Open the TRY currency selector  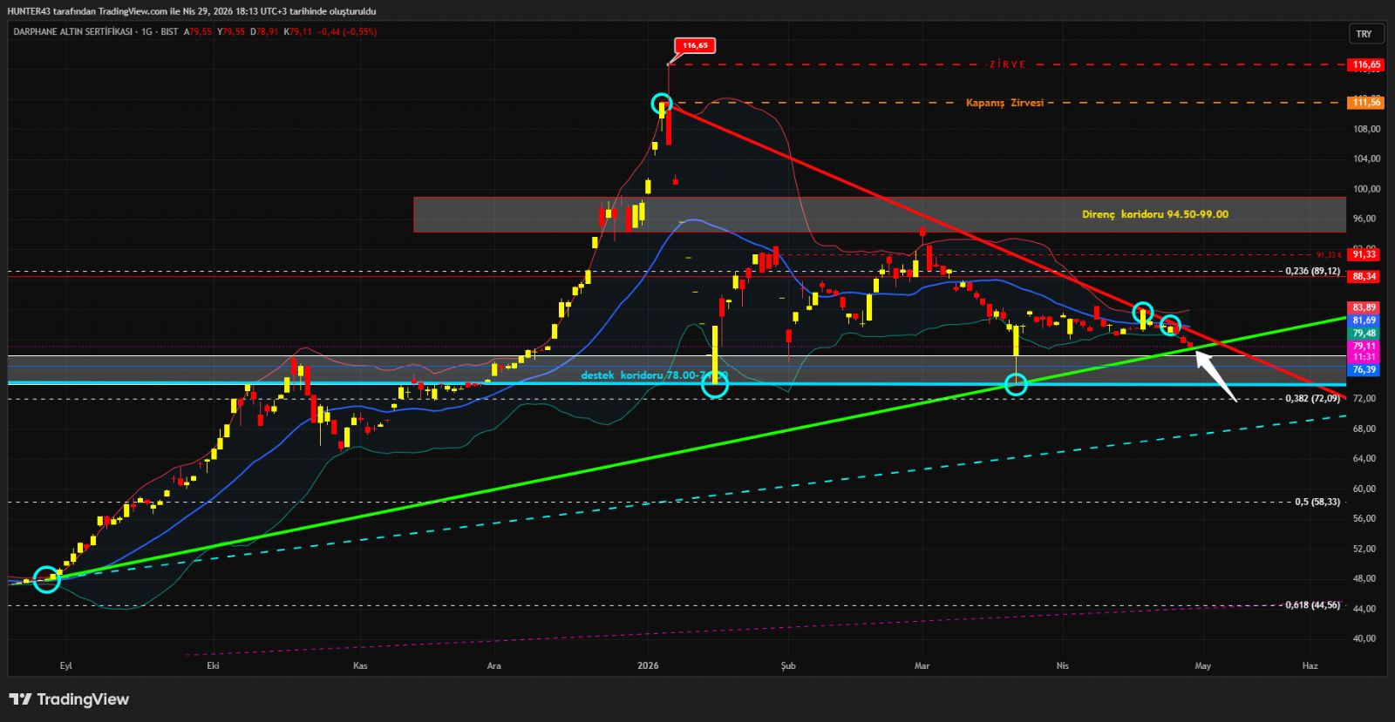coord(1364,33)
